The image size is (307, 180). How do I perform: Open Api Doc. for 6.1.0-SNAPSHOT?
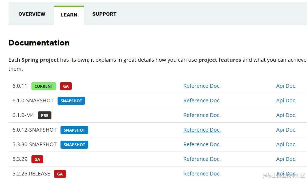(286, 101)
